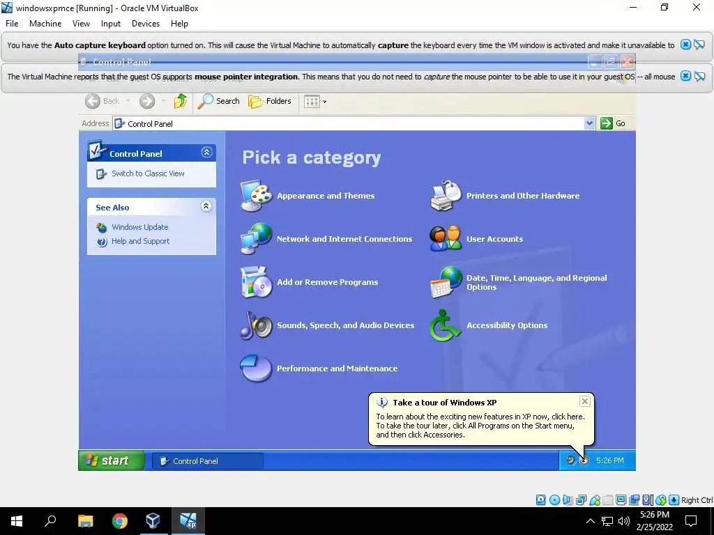
Task: Click the Help and Support question icon
Action: [x=102, y=242]
